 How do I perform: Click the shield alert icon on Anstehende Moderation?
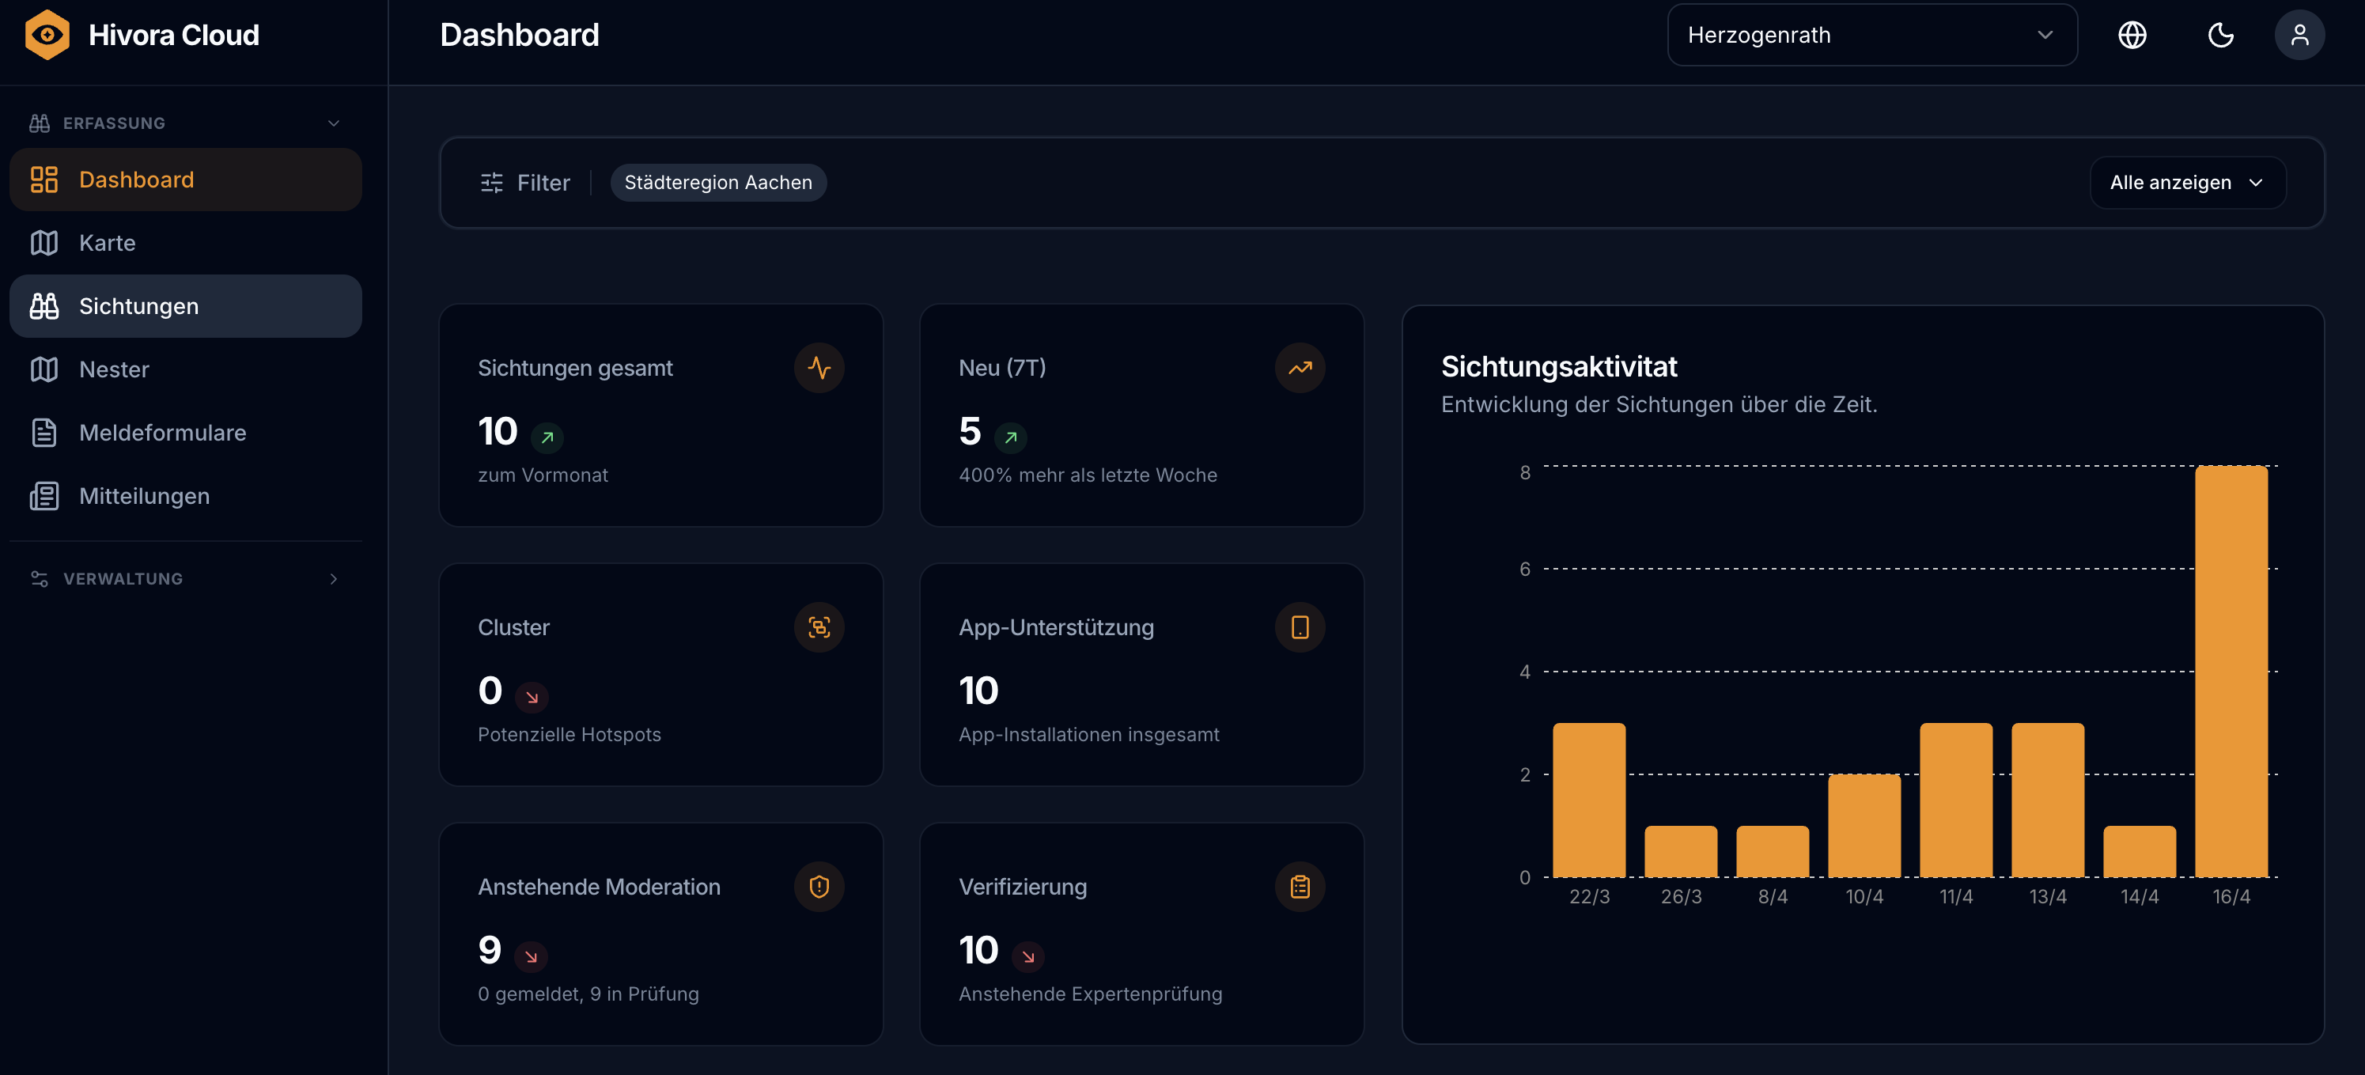[819, 887]
